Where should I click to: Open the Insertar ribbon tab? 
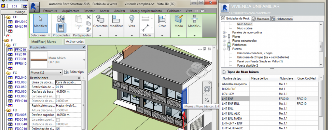[x=90, y=11]
